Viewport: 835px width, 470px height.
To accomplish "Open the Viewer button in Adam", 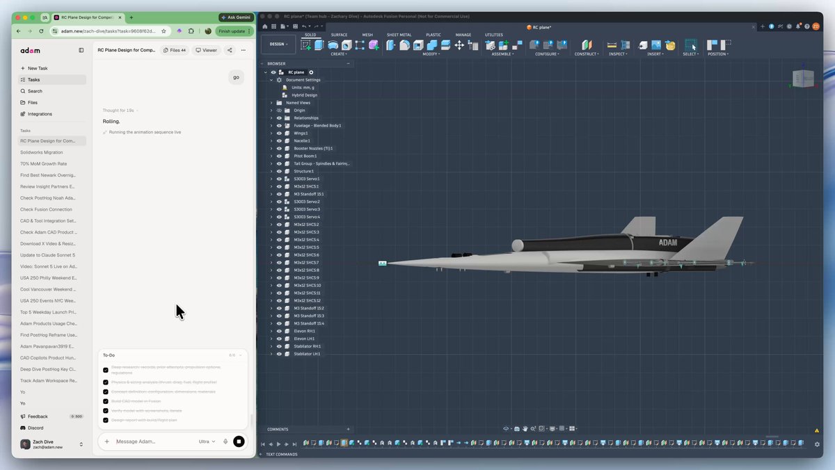I will (206, 50).
